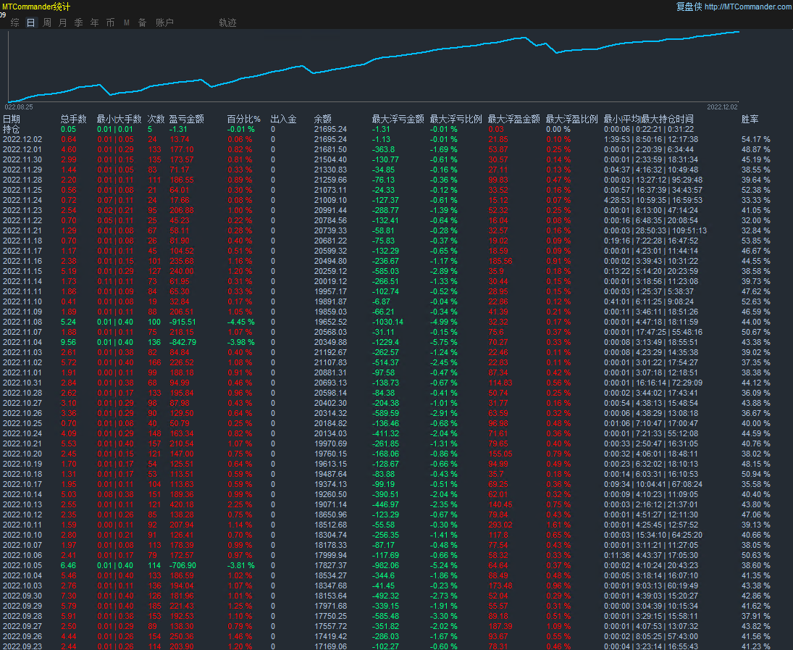
Task: Open the 币 currency tab
Action: pyautogui.click(x=110, y=22)
